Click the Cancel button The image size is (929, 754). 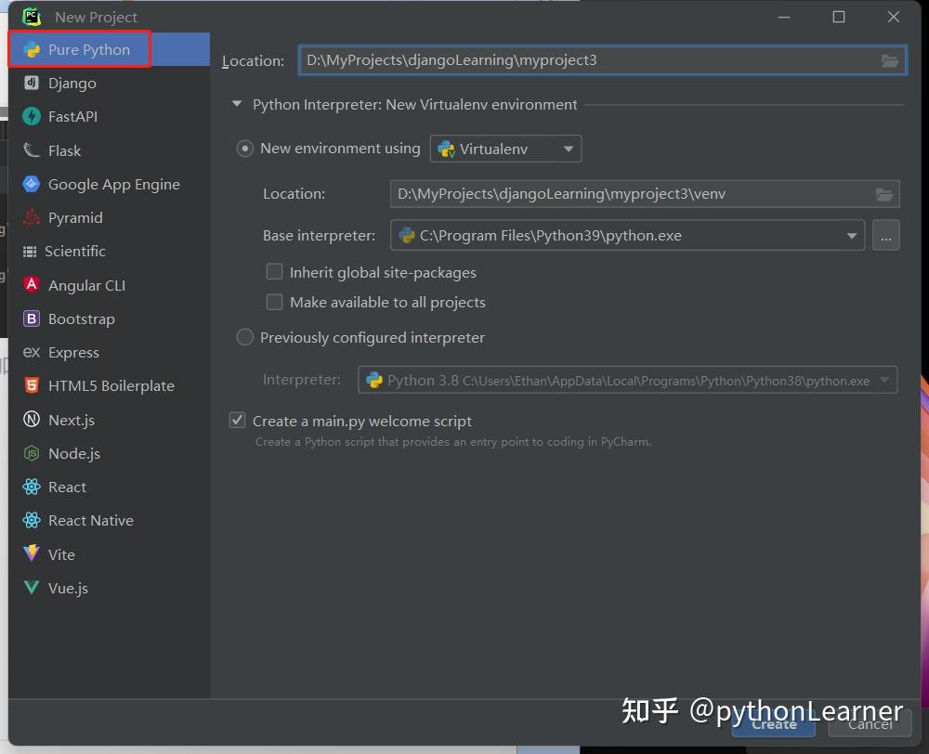coord(868,724)
